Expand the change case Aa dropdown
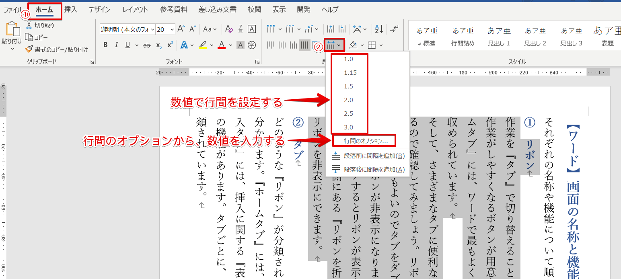This screenshot has height=279, width=621. (210, 29)
